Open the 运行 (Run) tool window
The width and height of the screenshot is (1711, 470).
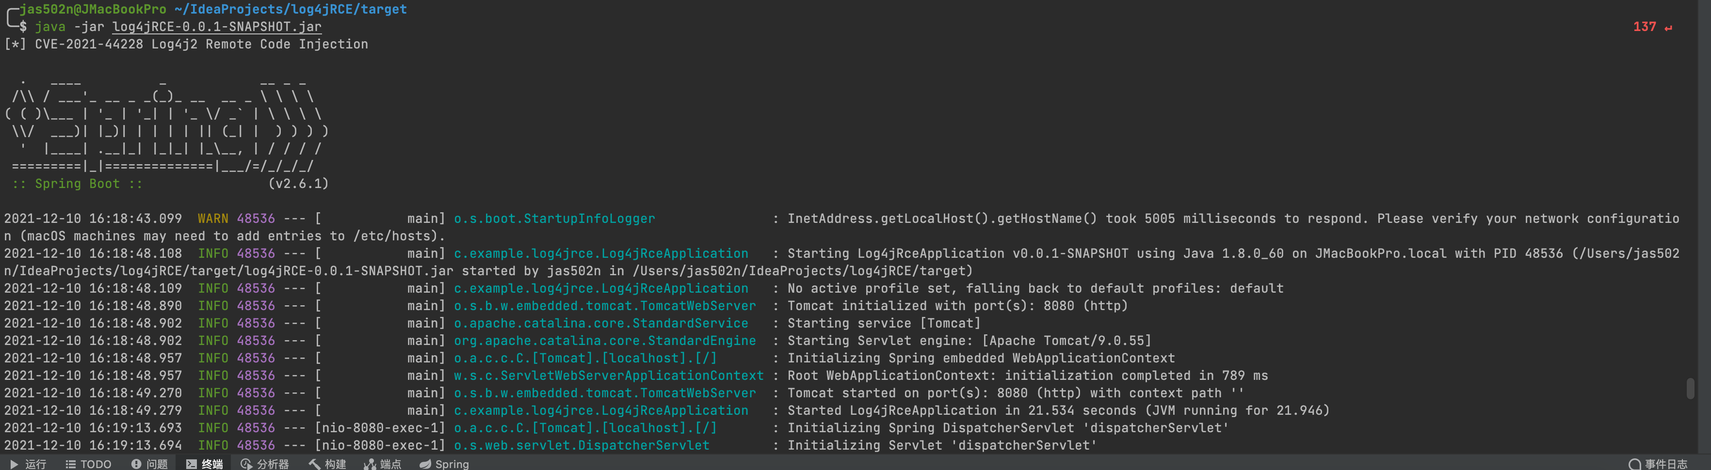pos(29,463)
